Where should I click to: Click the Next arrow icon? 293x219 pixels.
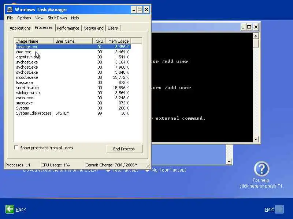(x=279, y=209)
